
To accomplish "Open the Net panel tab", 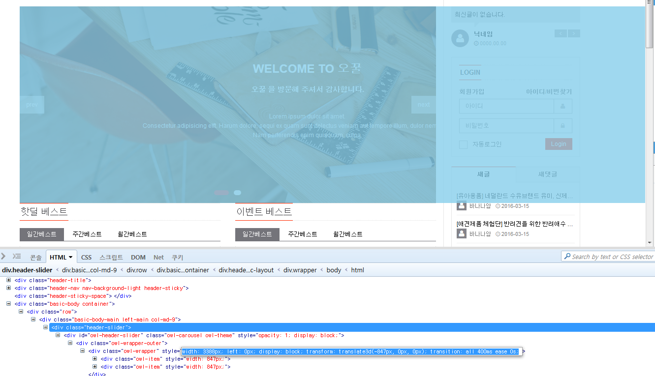I will pos(158,257).
